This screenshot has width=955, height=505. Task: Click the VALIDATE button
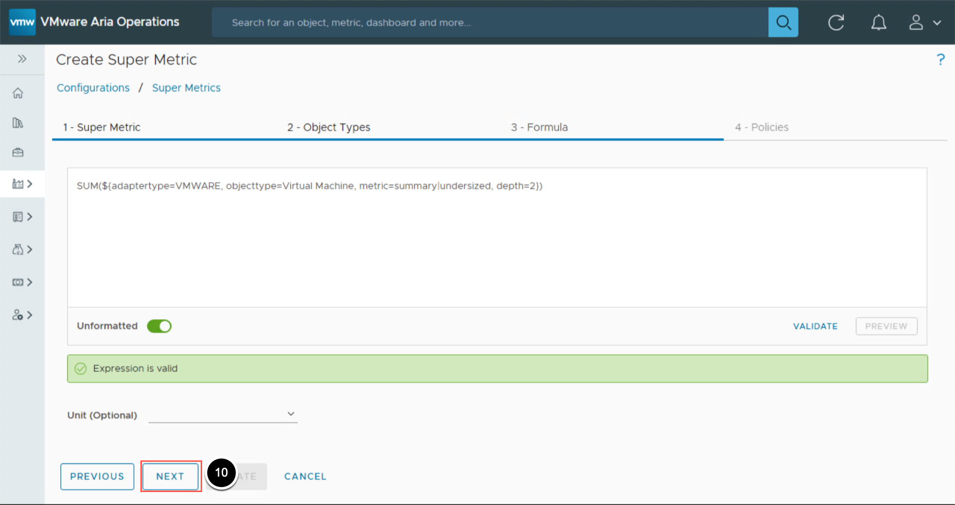click(x=815, y=326)
